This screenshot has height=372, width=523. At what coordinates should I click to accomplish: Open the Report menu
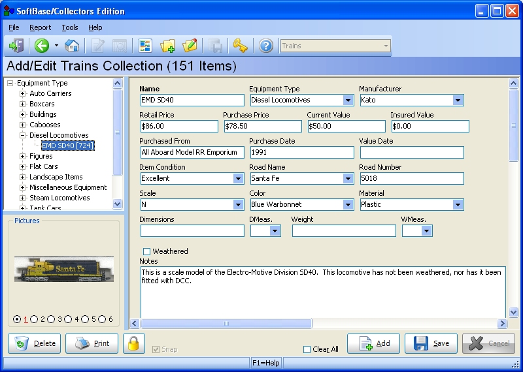point(40,27)
